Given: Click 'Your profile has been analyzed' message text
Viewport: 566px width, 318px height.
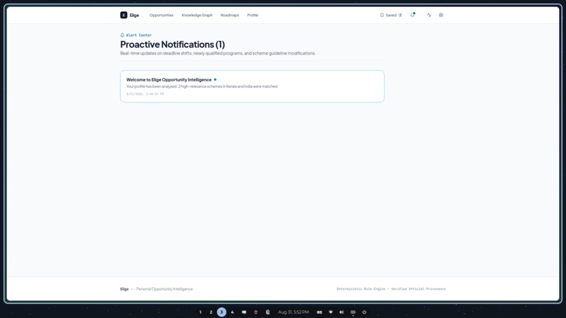Looking at the screenshot, I should coord(202,86).
